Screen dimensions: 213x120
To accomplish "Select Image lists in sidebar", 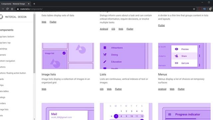I will tap(4, 109).
